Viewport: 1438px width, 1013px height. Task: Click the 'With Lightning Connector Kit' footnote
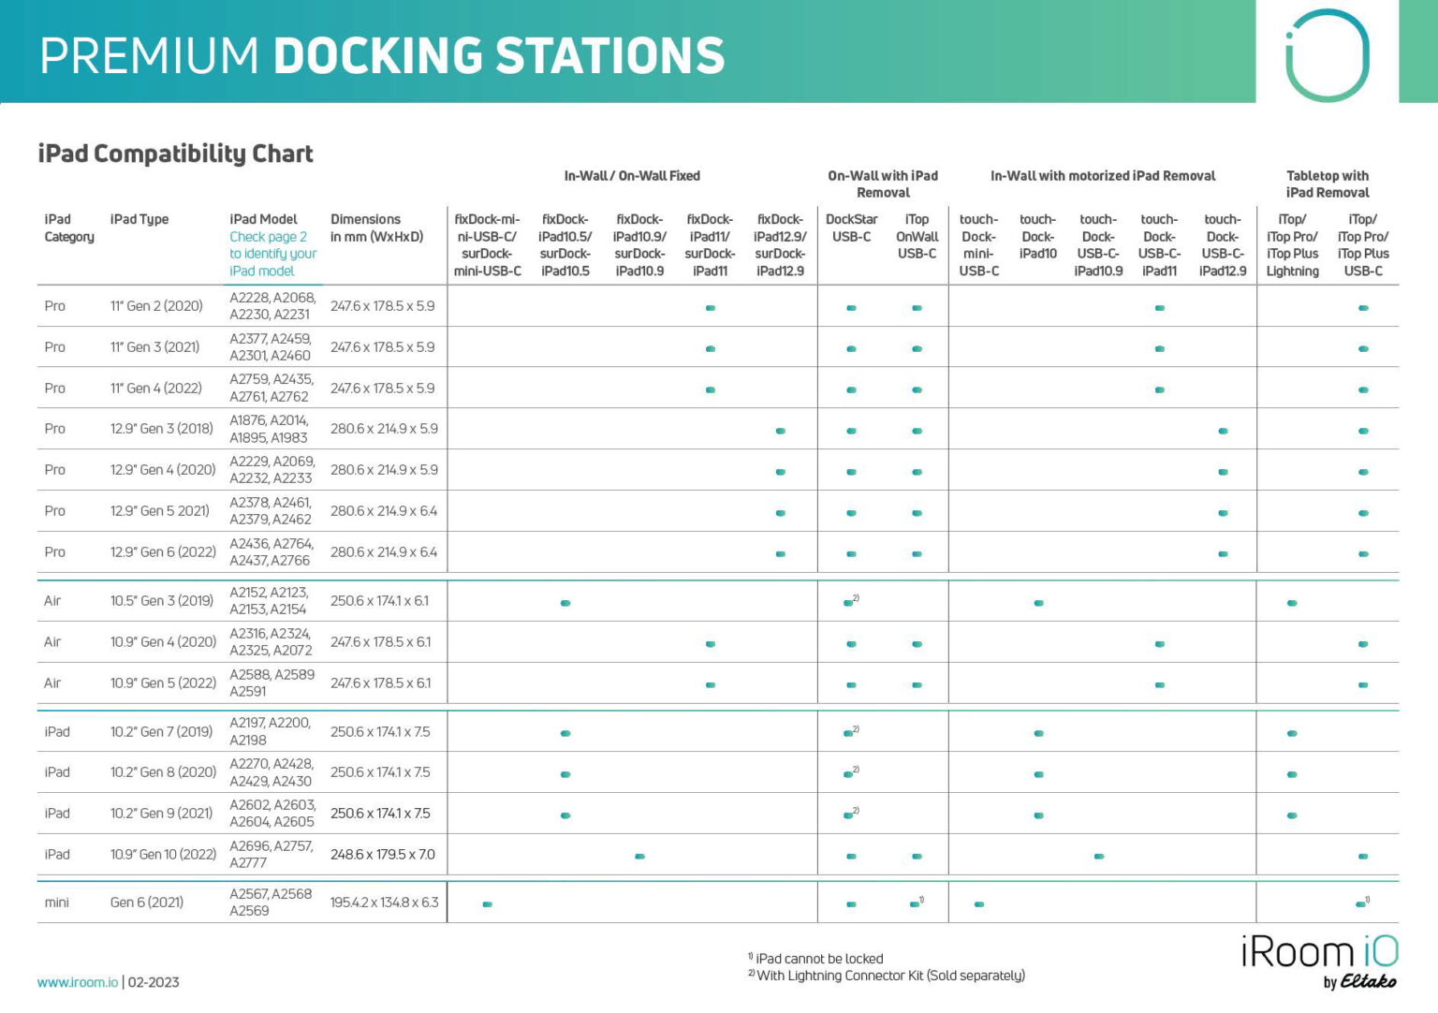(x=889, y=976)
